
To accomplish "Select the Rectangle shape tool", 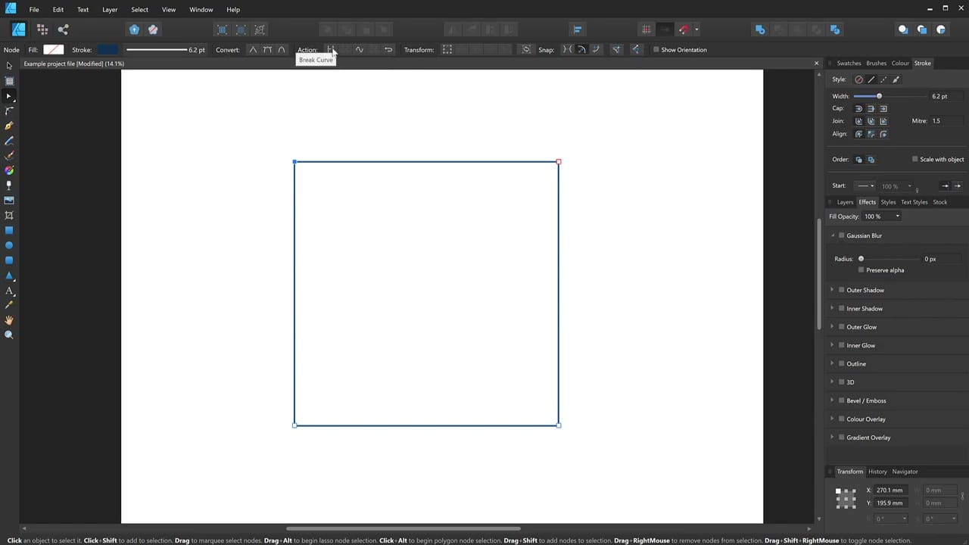I will click(9, 230).
